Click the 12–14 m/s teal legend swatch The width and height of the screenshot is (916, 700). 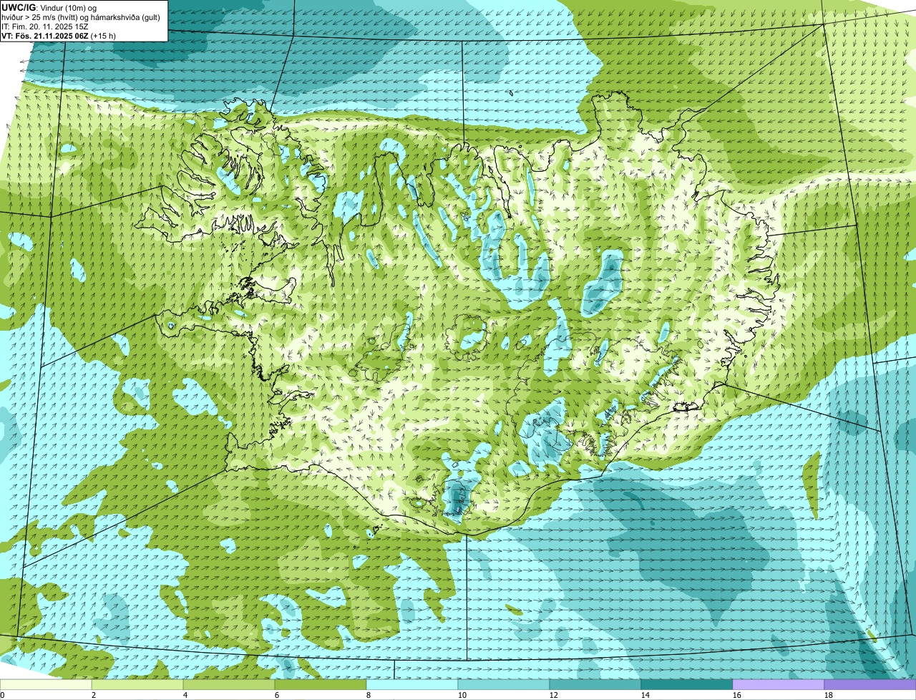tap(595, 685)
